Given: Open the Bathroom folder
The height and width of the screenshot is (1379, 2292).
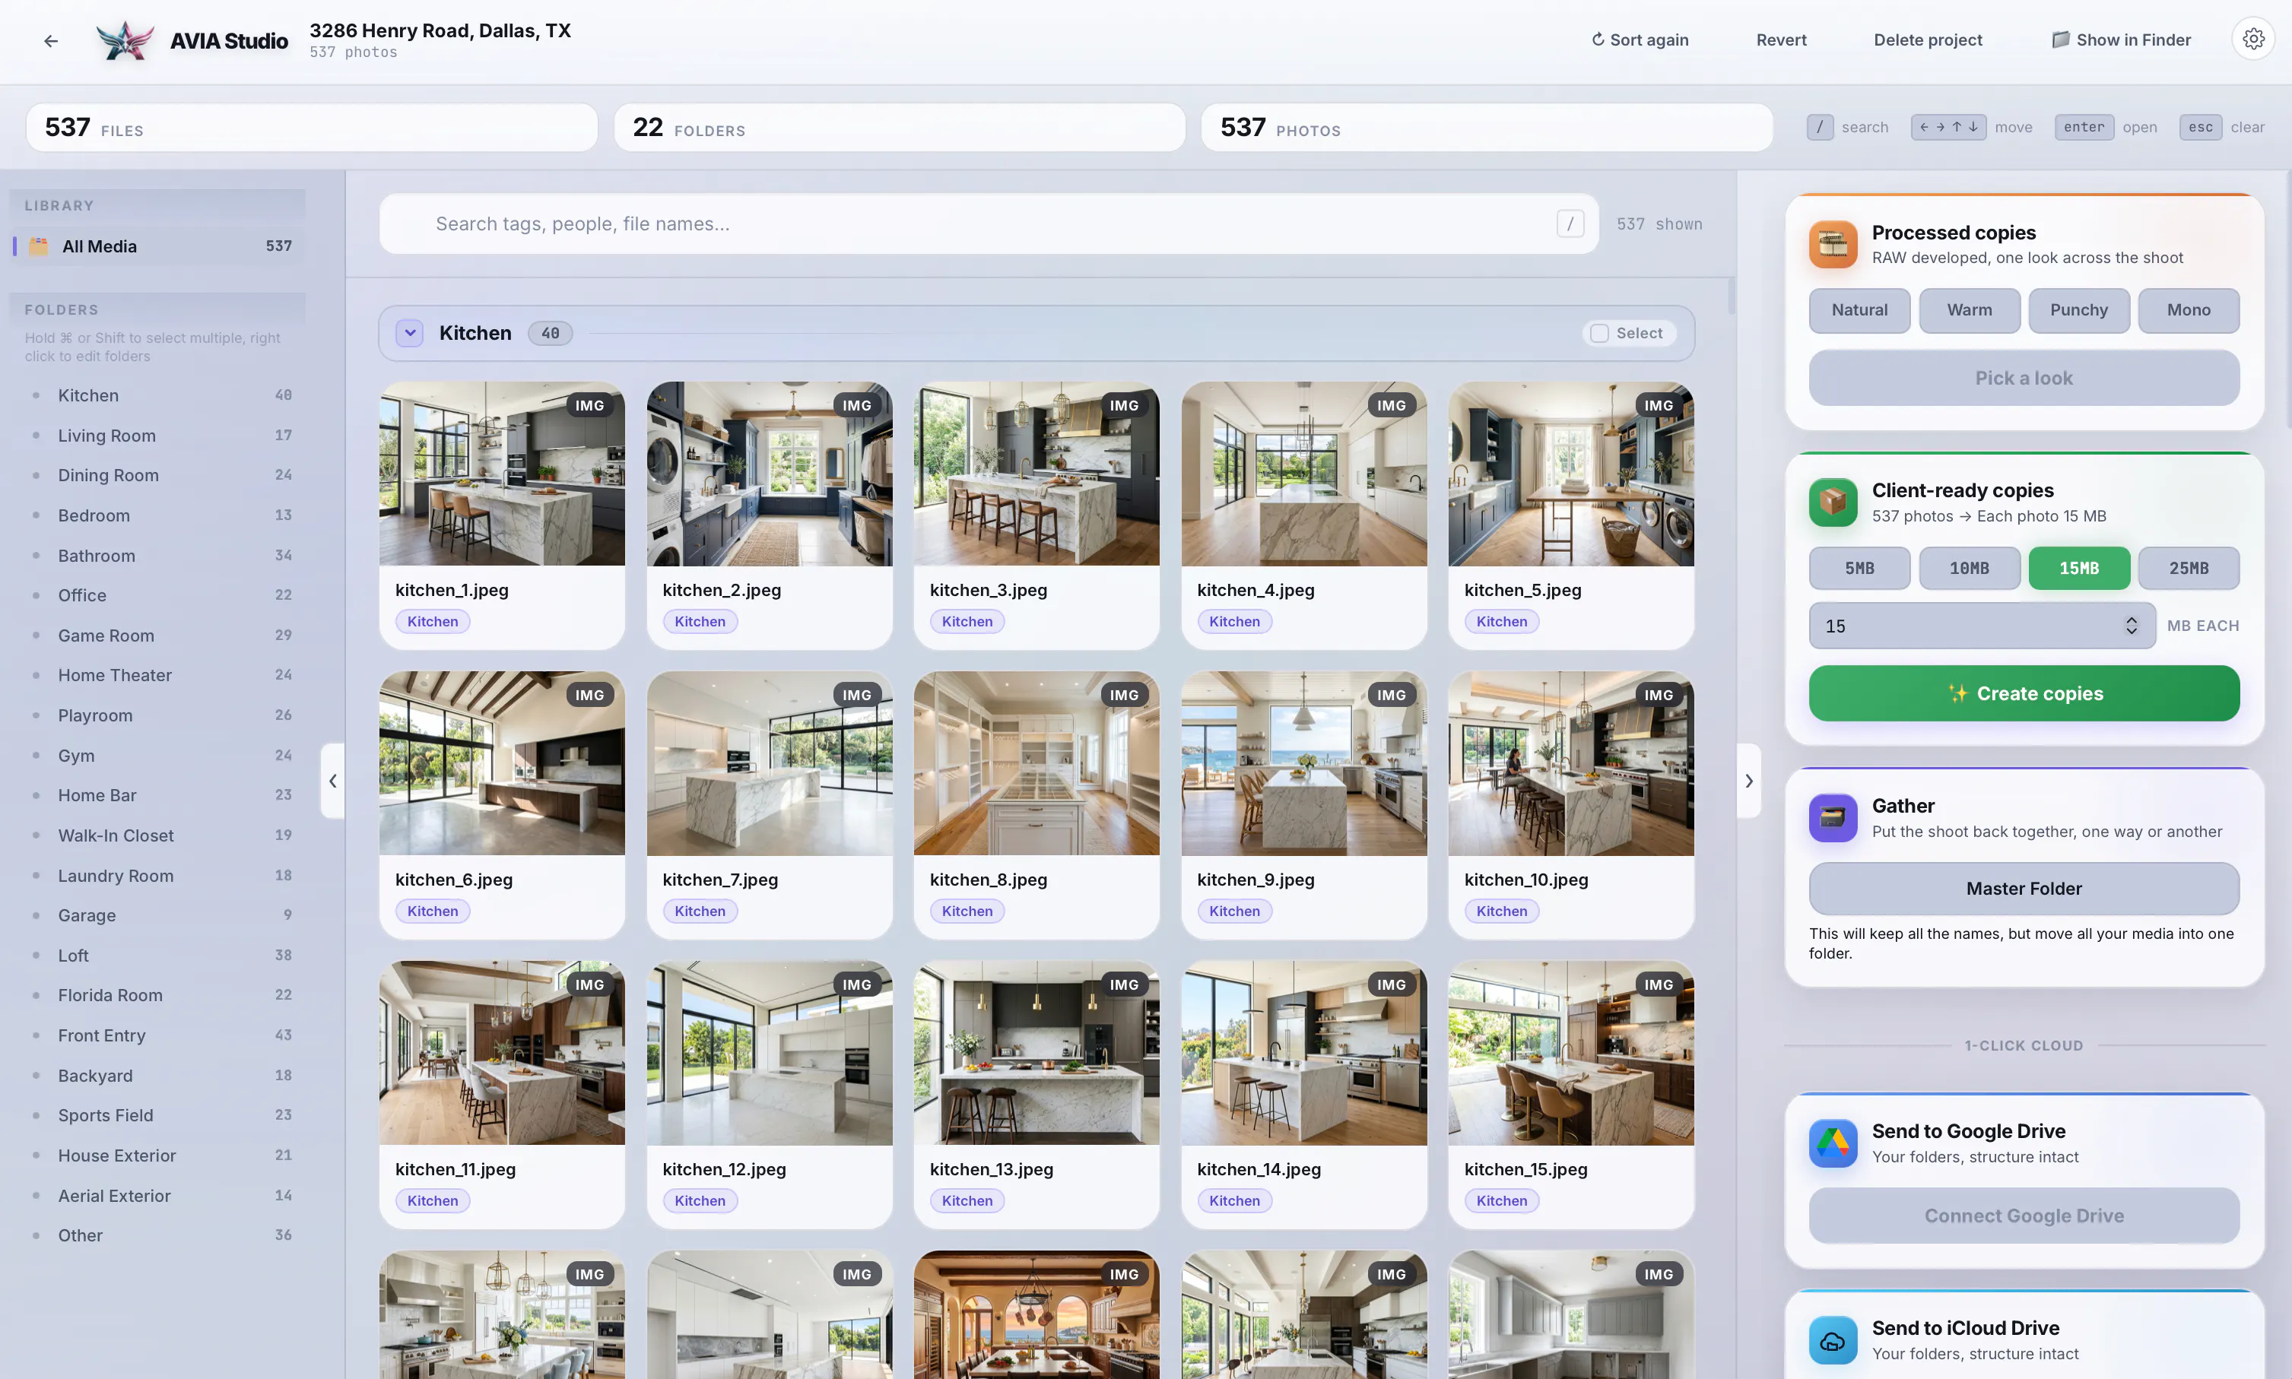Looking at the screenshot, I should [x=159, y=556].
